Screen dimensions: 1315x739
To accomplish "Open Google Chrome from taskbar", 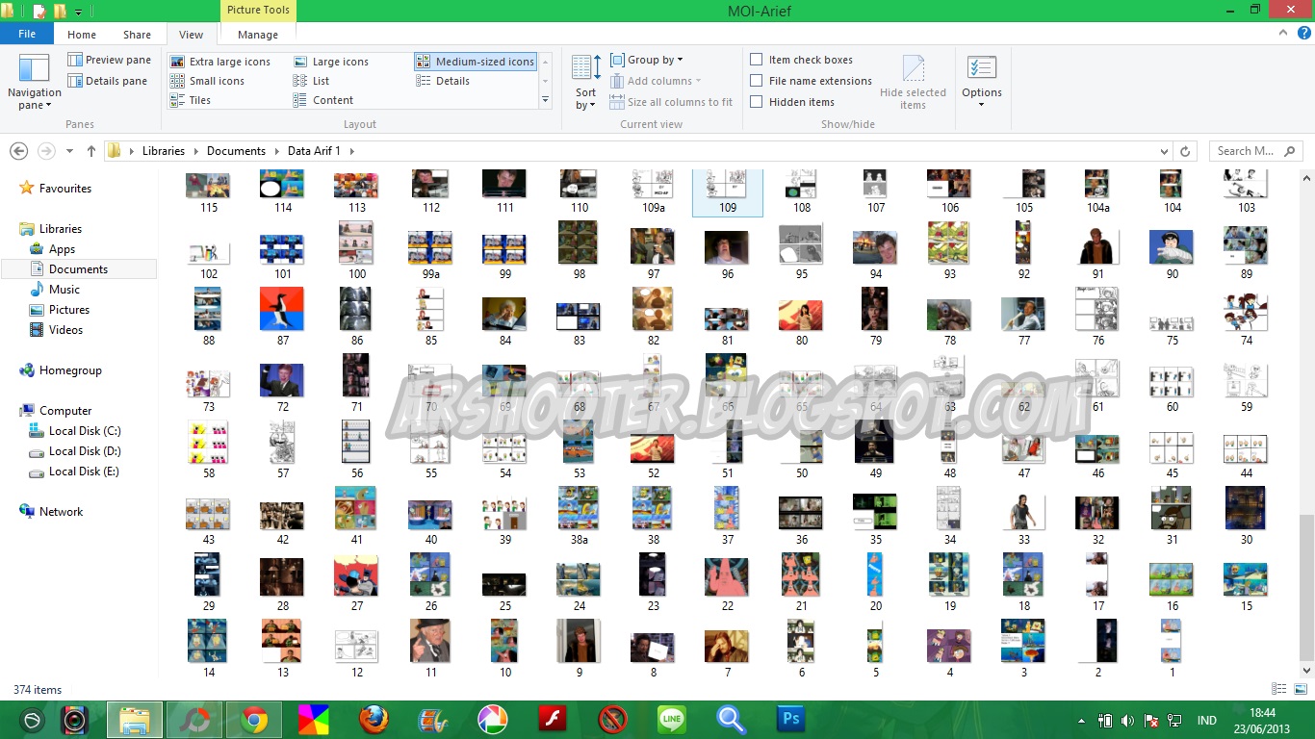I will pos(254,720).
